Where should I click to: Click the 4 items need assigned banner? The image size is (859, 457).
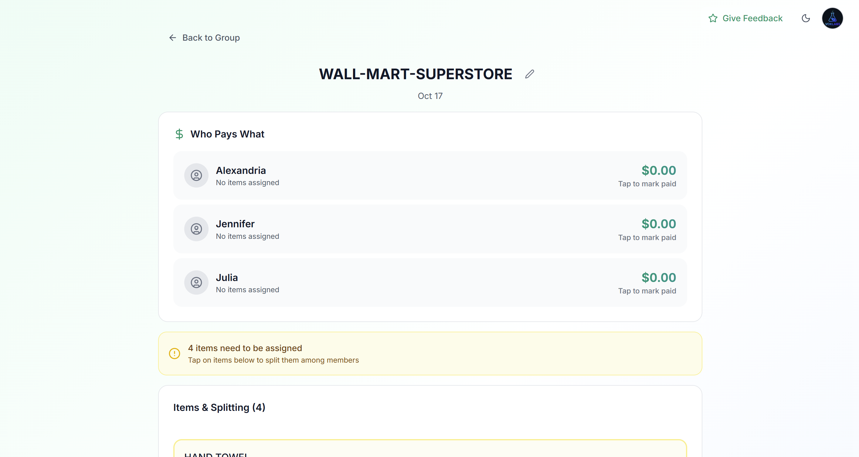coord(430,353)
